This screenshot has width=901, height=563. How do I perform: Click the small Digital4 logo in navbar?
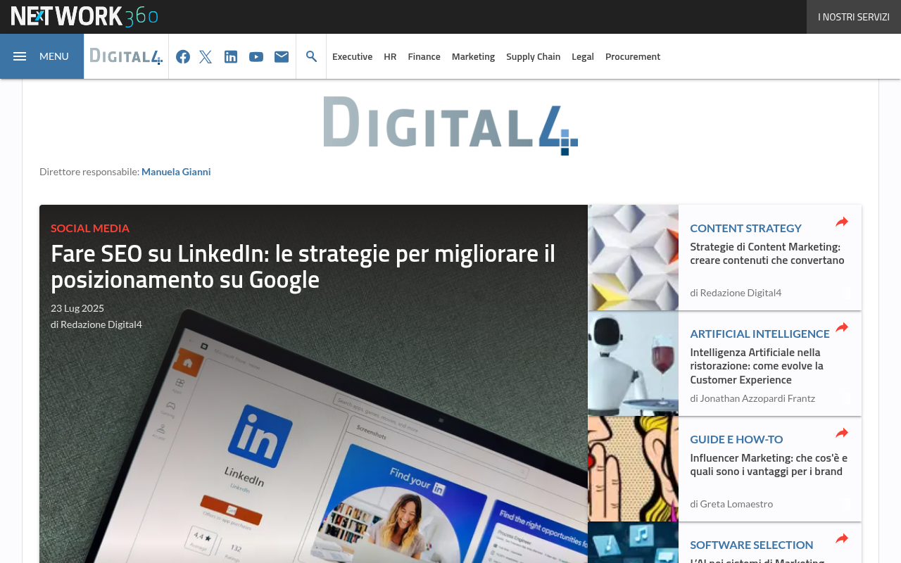click(x=126, y=56)
